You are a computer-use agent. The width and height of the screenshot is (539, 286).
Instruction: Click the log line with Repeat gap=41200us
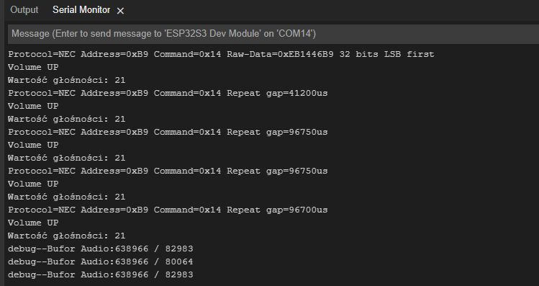click(168, 93)
